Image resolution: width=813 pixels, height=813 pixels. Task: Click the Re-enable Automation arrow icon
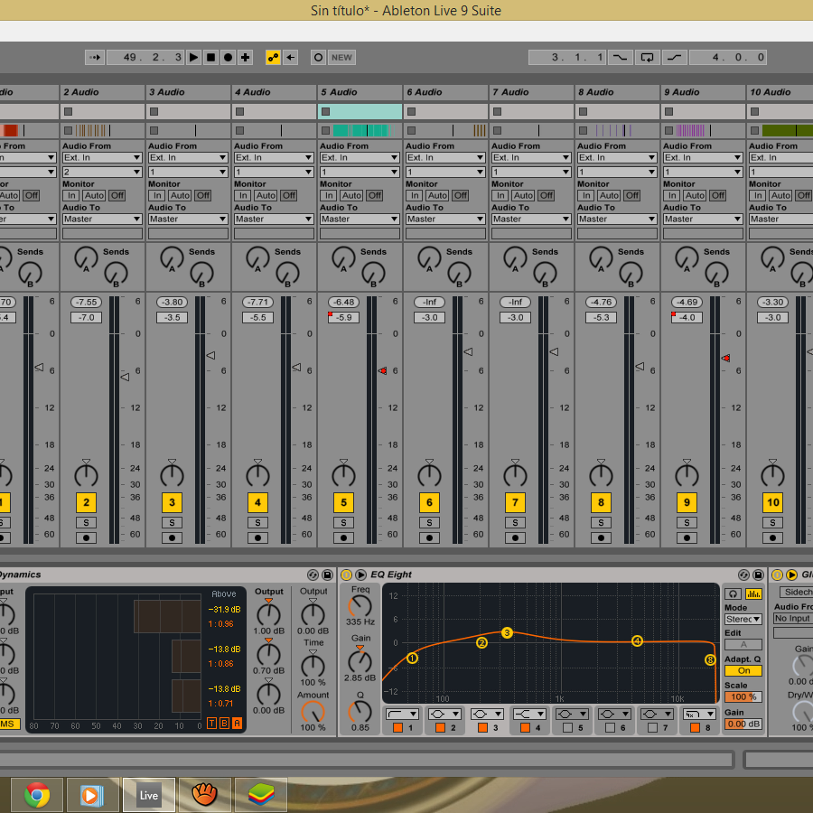click(290, 57)
